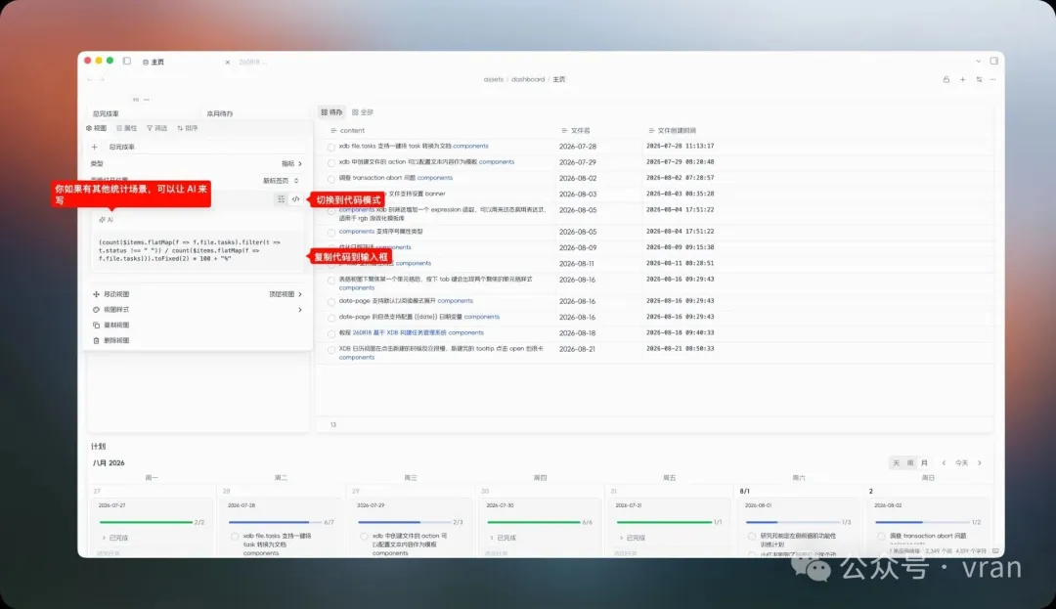
Task: Switch to the 全部 view tab
Action: coord(363,112)
